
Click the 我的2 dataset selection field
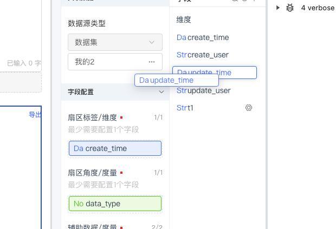pos(115,62)
